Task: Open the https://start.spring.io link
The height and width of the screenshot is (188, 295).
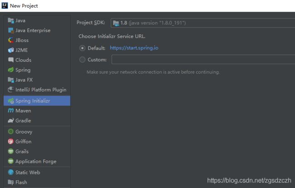Action: pyautogui.click(x=134, y=48)
